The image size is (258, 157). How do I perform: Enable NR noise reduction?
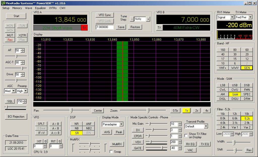point(77,124)
